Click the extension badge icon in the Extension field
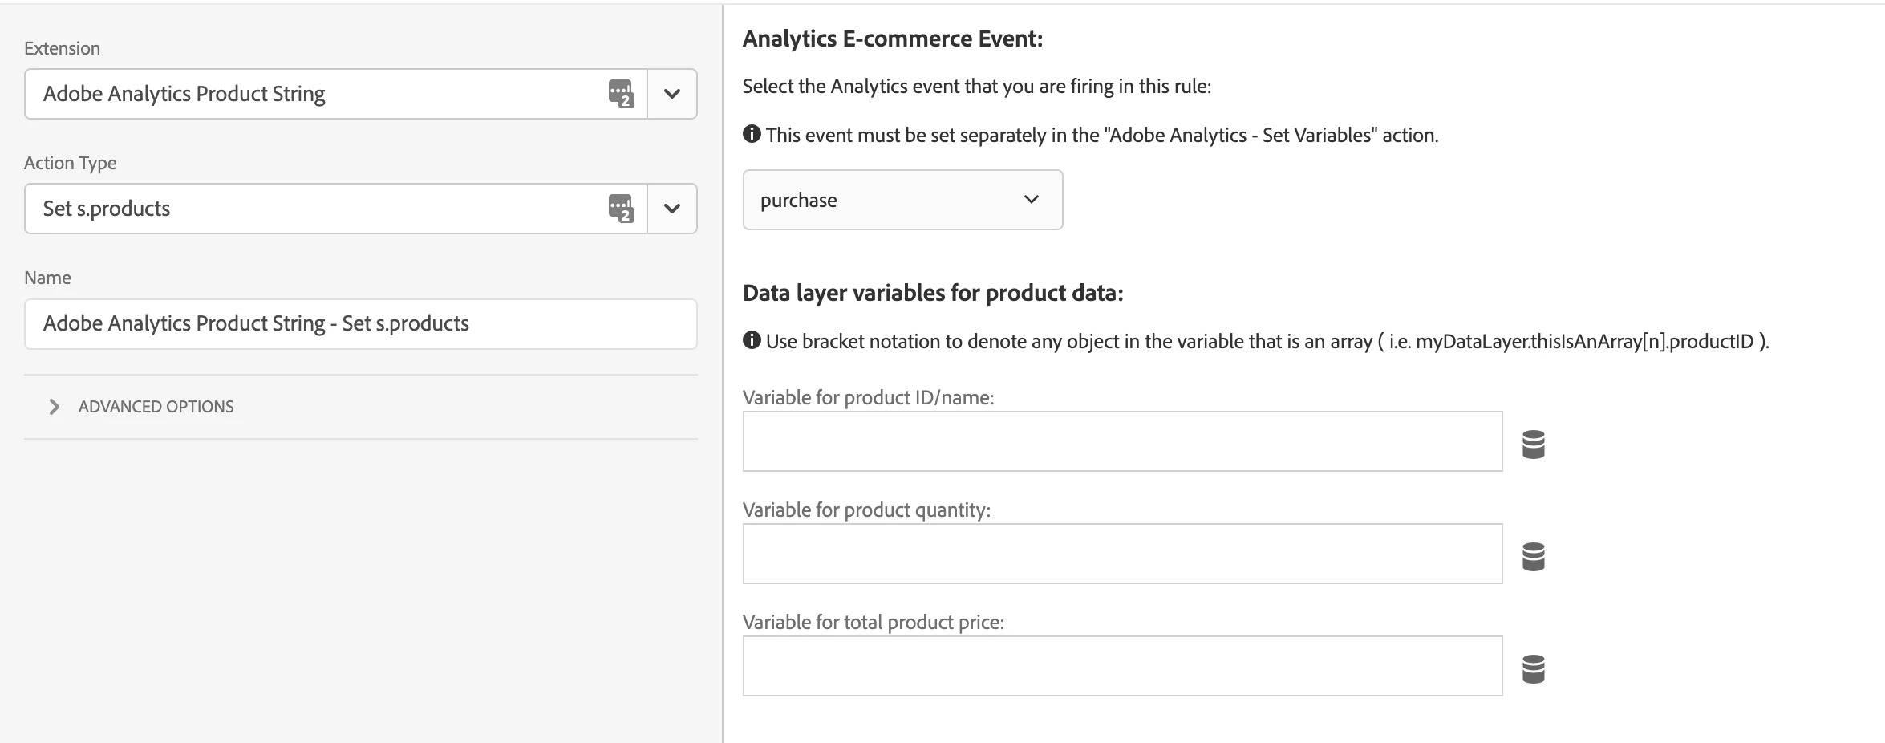 point(621,94)
